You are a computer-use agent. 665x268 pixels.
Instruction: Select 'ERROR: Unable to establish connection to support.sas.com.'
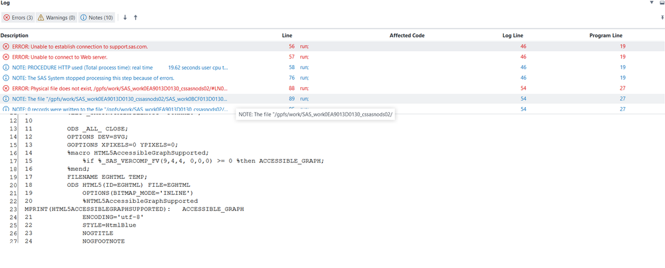click(80, 47)
